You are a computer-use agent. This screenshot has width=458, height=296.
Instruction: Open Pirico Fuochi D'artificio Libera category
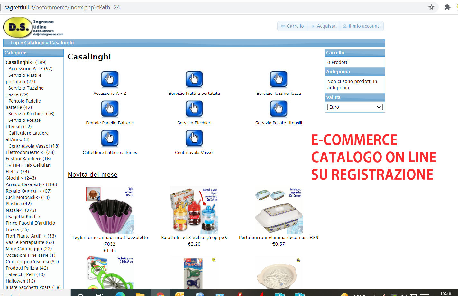pos(31,226)
